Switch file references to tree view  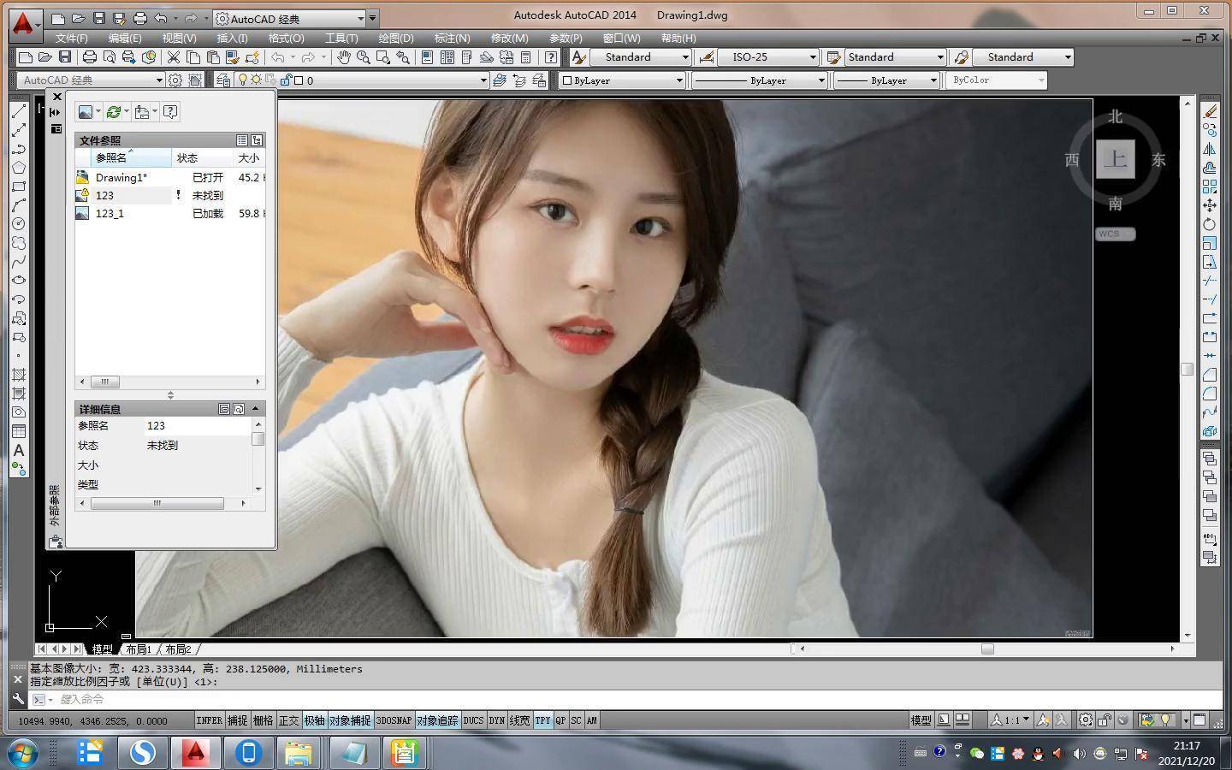tap(257, 140)
